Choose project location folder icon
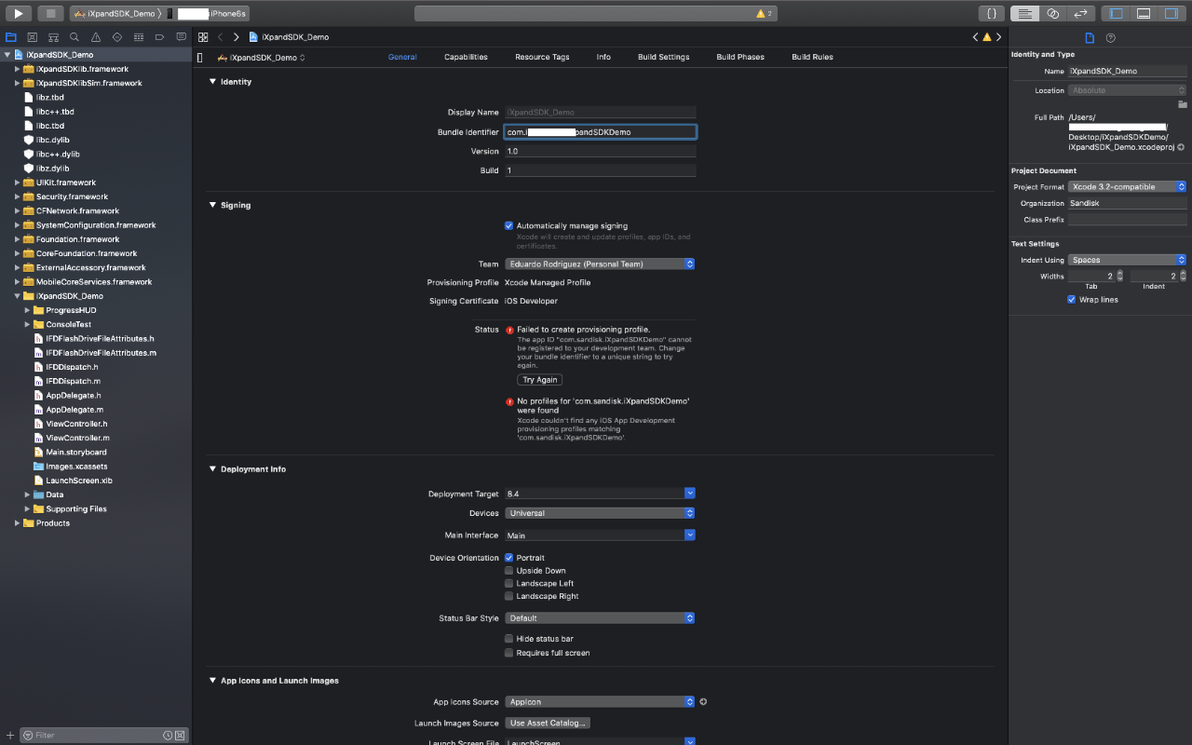Image resolution: width=1192 pixels, height=745 pixels. pos(1182,104)
